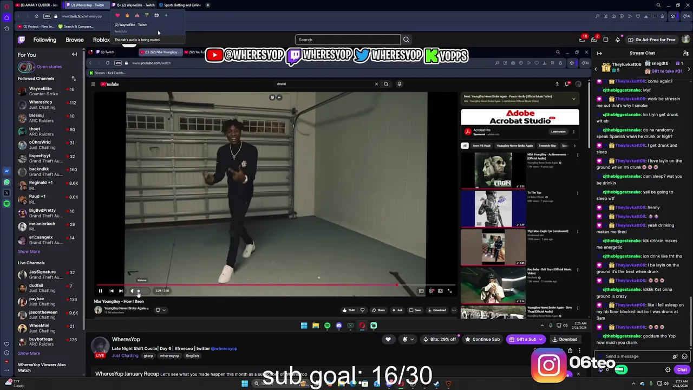Open new browser tab with plus
The height and width of the screenshot is (390, 693).
(x=207, y=5)
